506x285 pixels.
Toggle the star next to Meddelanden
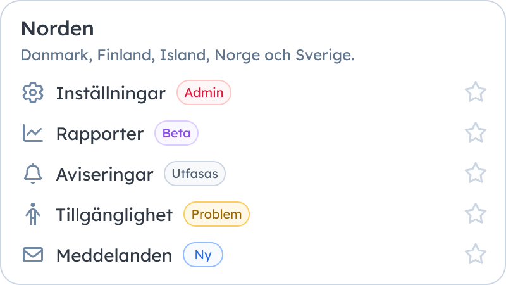476,255
